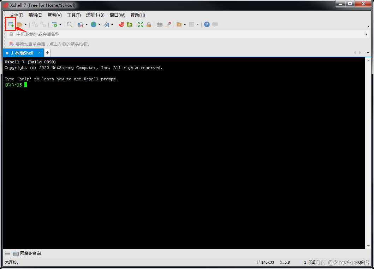374x269 pixels.
Task: Click the highlighter pen icon
Action: 168,24
